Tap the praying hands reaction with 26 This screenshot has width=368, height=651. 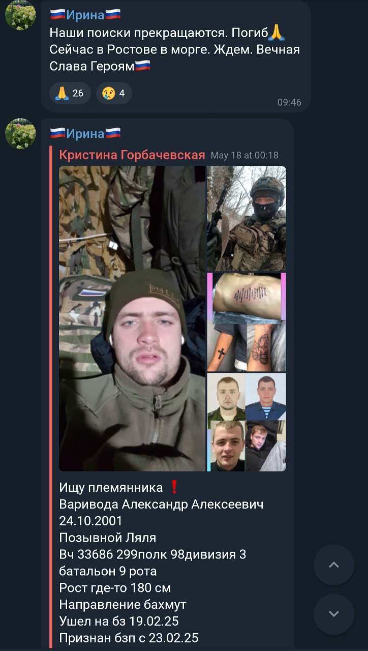[70, 93]
